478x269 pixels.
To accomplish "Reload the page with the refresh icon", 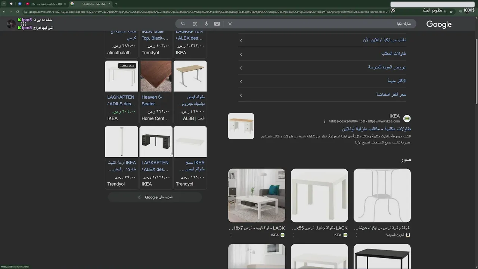I will (17, 12).
